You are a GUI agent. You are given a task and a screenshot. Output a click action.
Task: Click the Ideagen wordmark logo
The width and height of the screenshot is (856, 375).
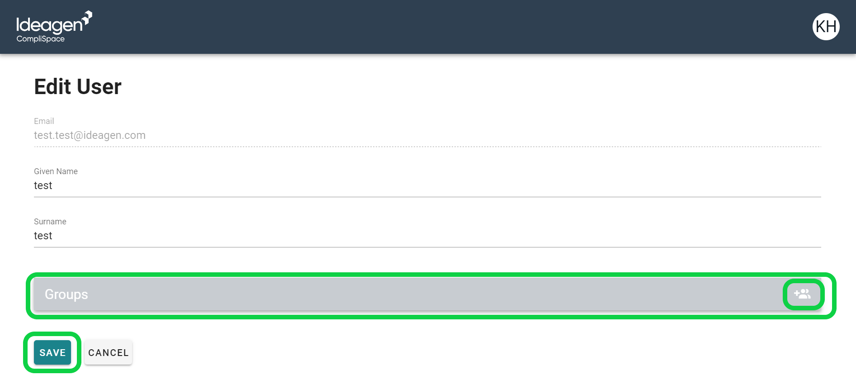pos(49,25)
